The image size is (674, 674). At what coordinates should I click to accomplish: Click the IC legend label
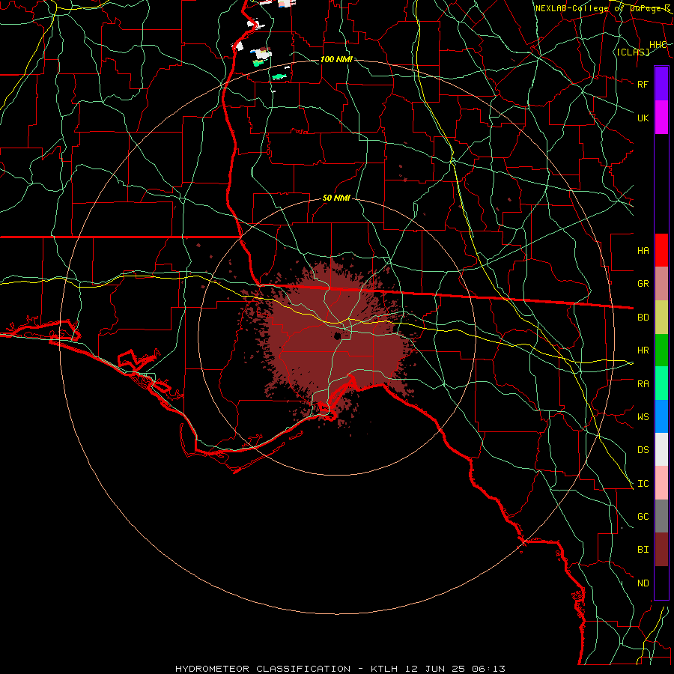coord(643,483)
